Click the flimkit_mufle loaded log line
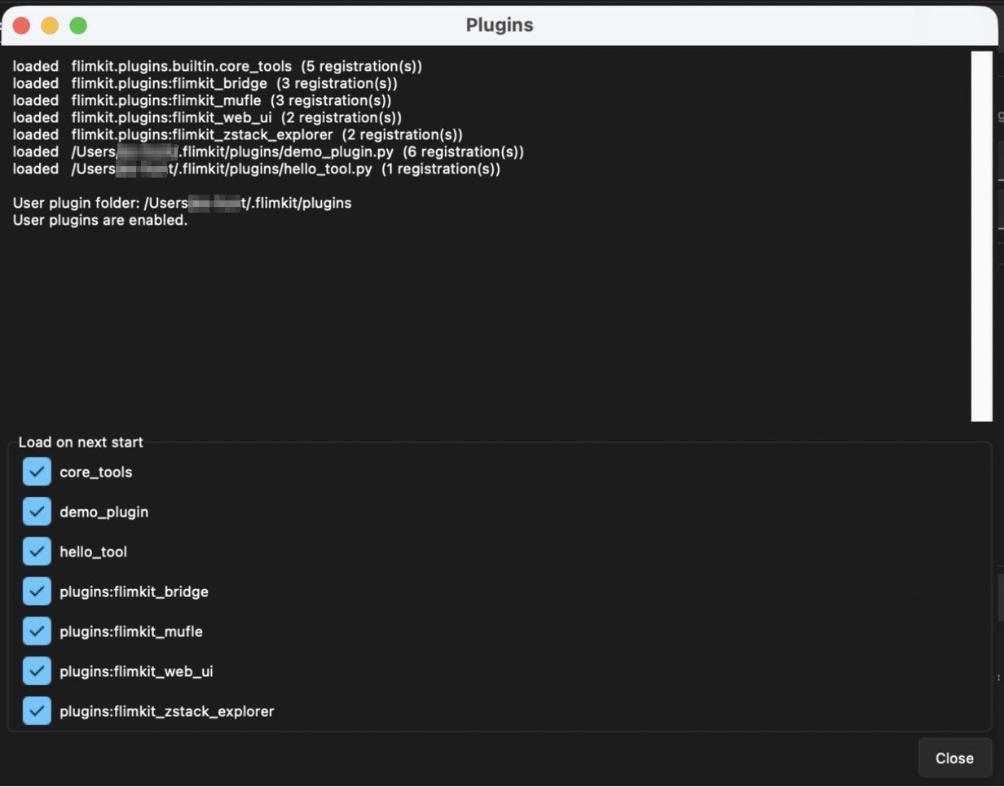Screen dimensions: 1004x787 tap(202, 100)
